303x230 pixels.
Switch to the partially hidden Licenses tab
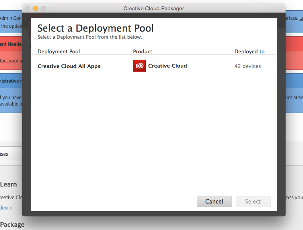coord(5,154)
